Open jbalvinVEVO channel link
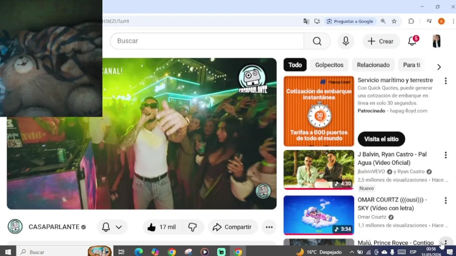This screenshot has width=456, height=256. [x=372, y=171]
